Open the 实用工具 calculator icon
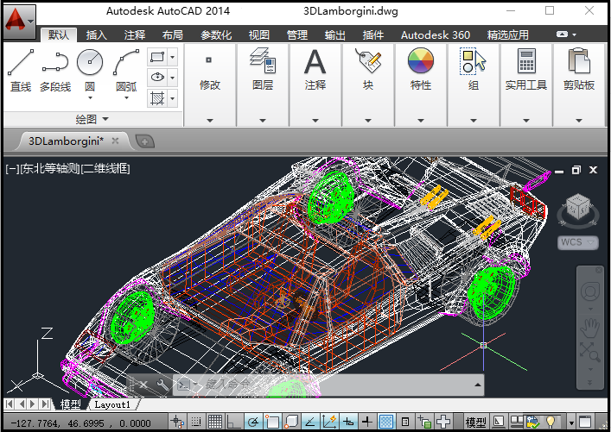This screenshot has width=611, height=432. pos(526,61)
